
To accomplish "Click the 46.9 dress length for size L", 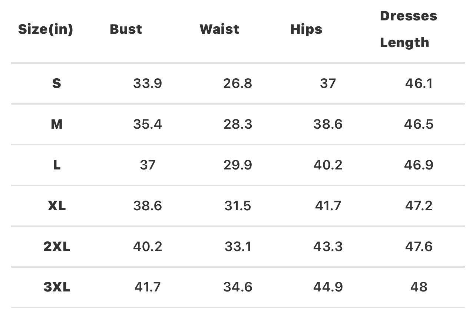I will click(x=419, y=165).
